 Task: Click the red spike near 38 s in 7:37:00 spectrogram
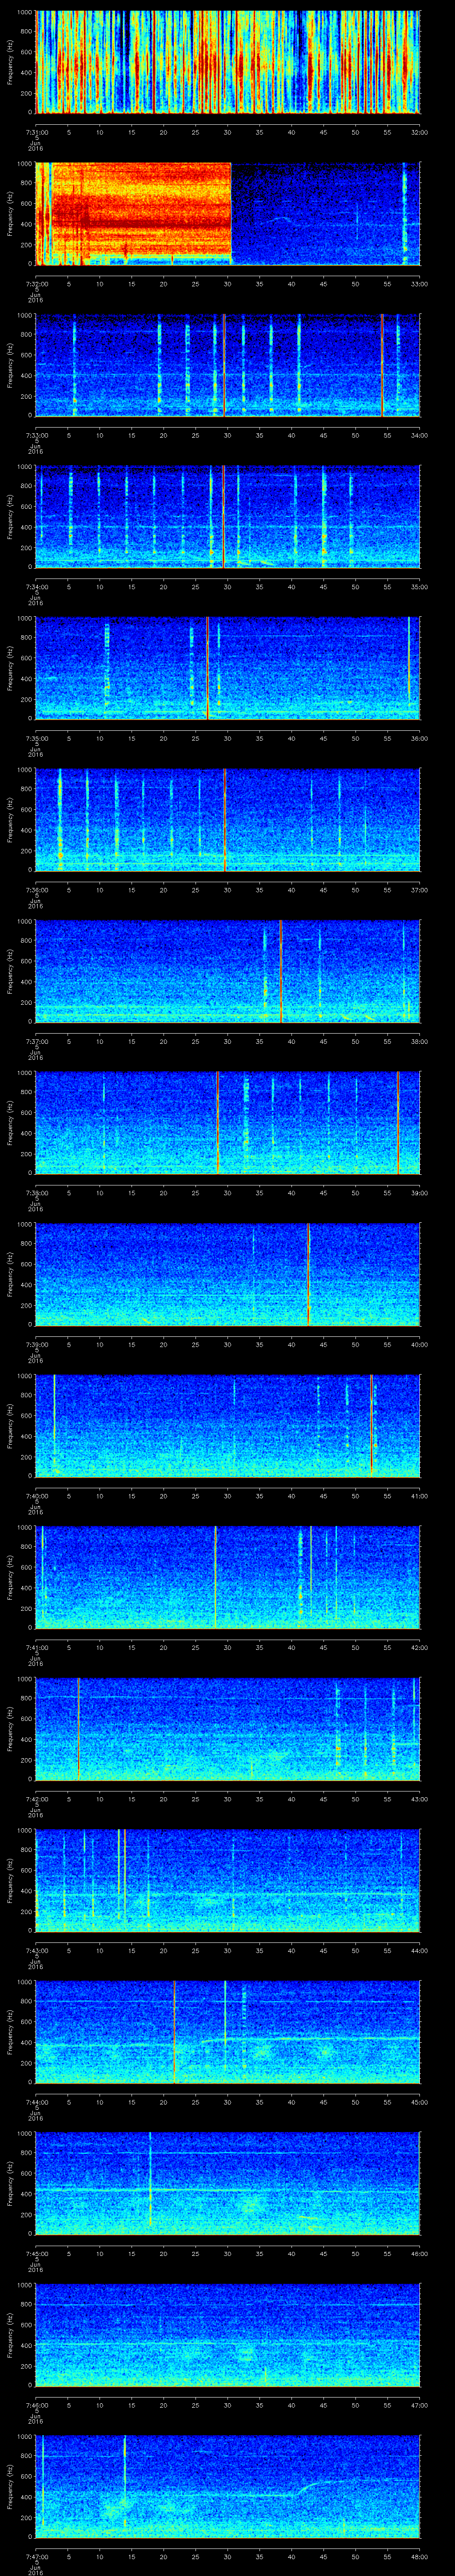(x=281, y=971)
